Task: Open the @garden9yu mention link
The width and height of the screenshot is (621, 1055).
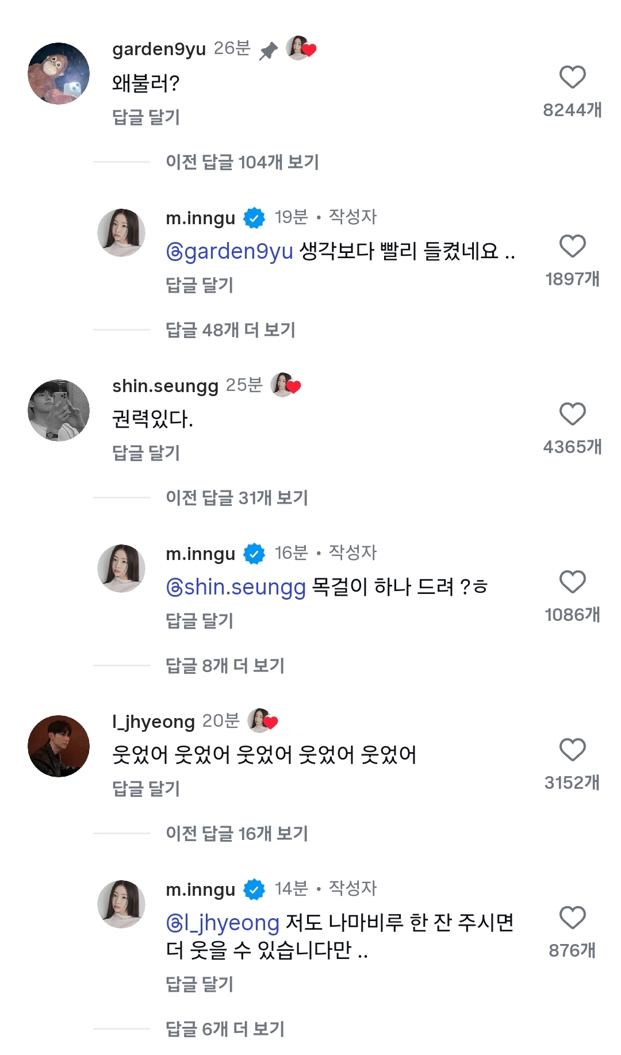Action: pos(229,251)
